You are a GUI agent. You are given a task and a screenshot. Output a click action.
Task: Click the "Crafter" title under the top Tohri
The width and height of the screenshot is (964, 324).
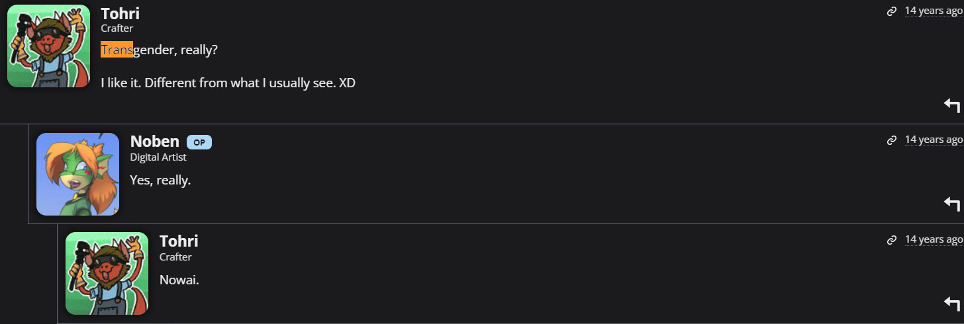point(117,28)
